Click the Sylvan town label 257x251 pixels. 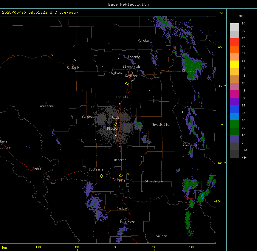pos(116,73)
